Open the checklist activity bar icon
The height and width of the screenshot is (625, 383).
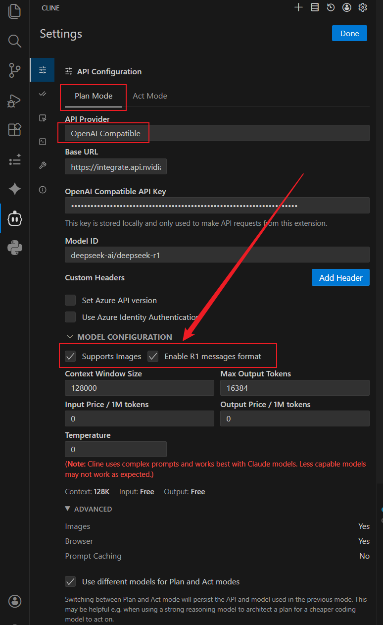[x=14, y=159]
